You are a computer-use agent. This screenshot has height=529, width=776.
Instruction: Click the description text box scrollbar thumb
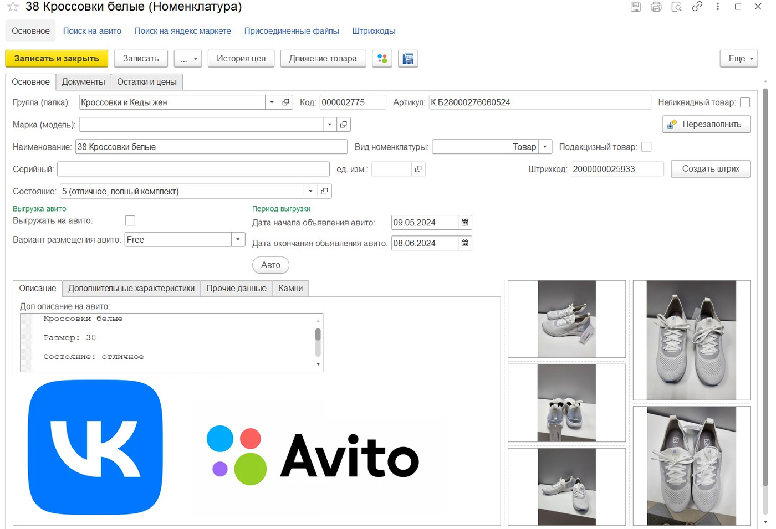coord(318,335)
